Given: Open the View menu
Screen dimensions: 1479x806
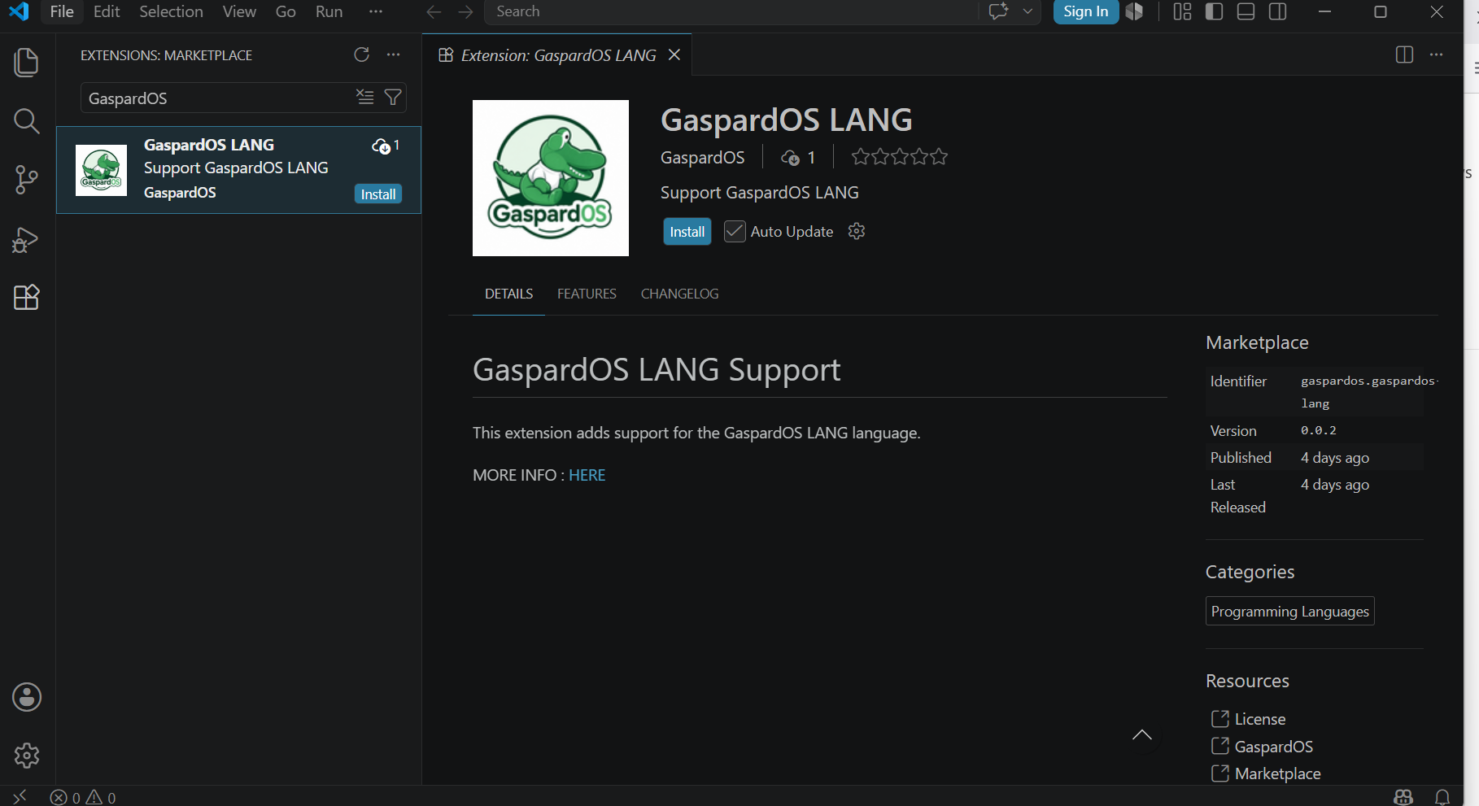Looking at the screenshot, I should (239, 11).
